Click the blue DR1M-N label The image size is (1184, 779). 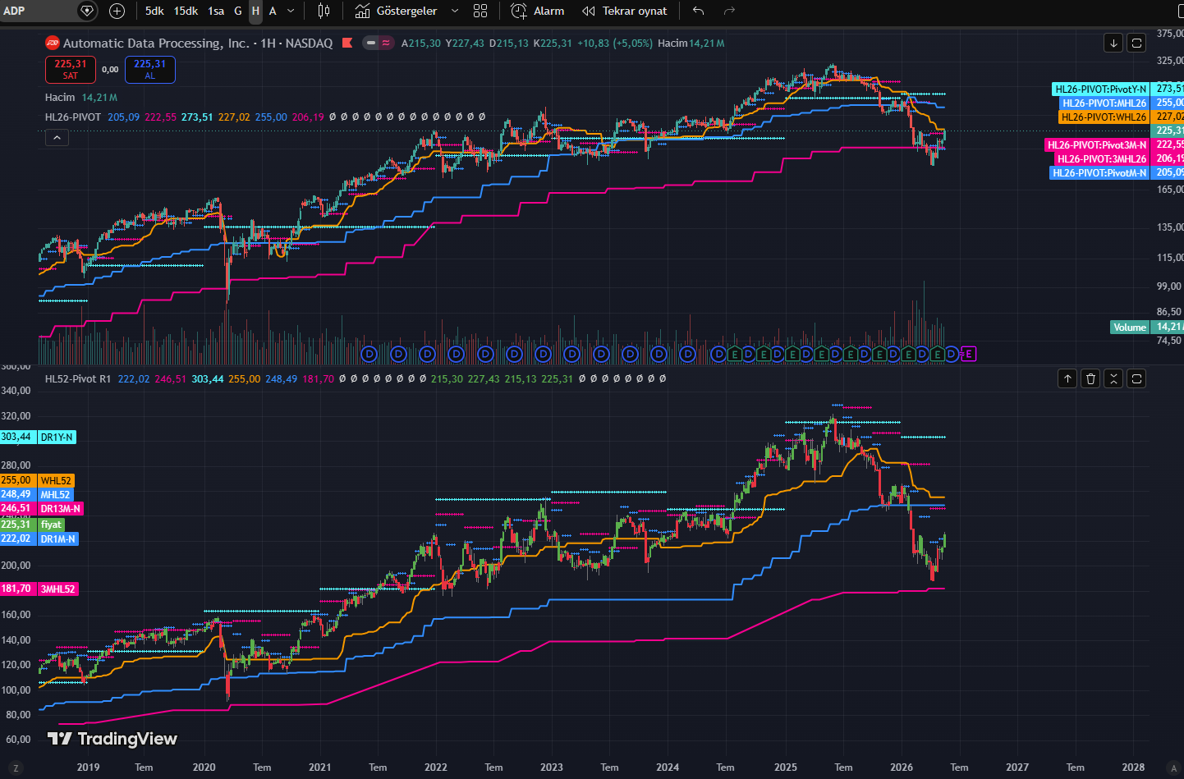[x=58, y=538]
